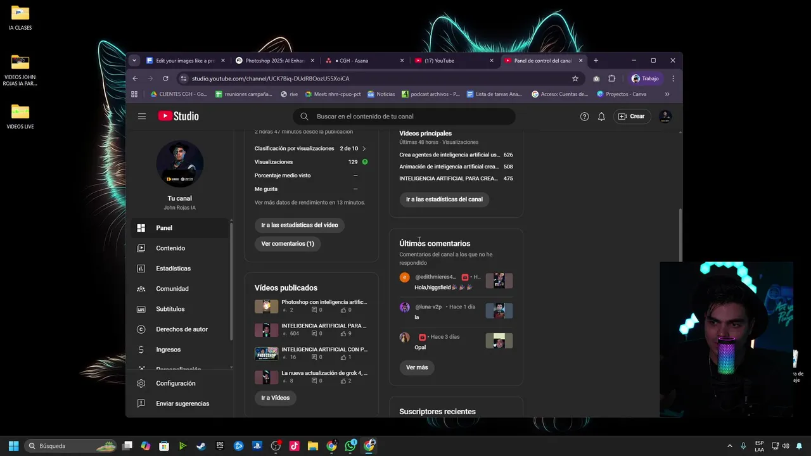The height and width of the screenshot is (456, 811).
Task: Open the notifications bell
Action: [x=601, y=117]
